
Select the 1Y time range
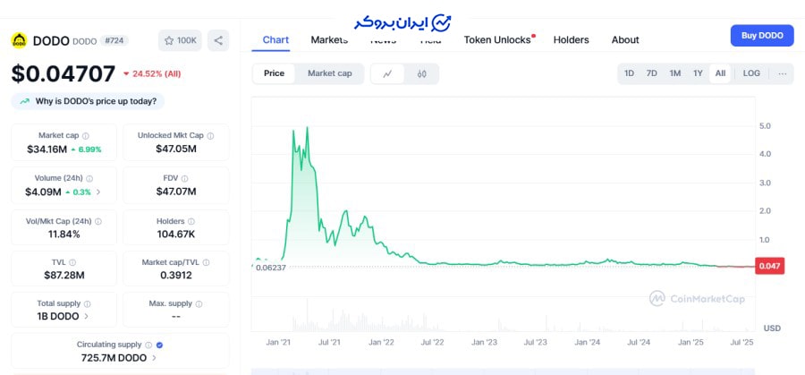(698, 73)
